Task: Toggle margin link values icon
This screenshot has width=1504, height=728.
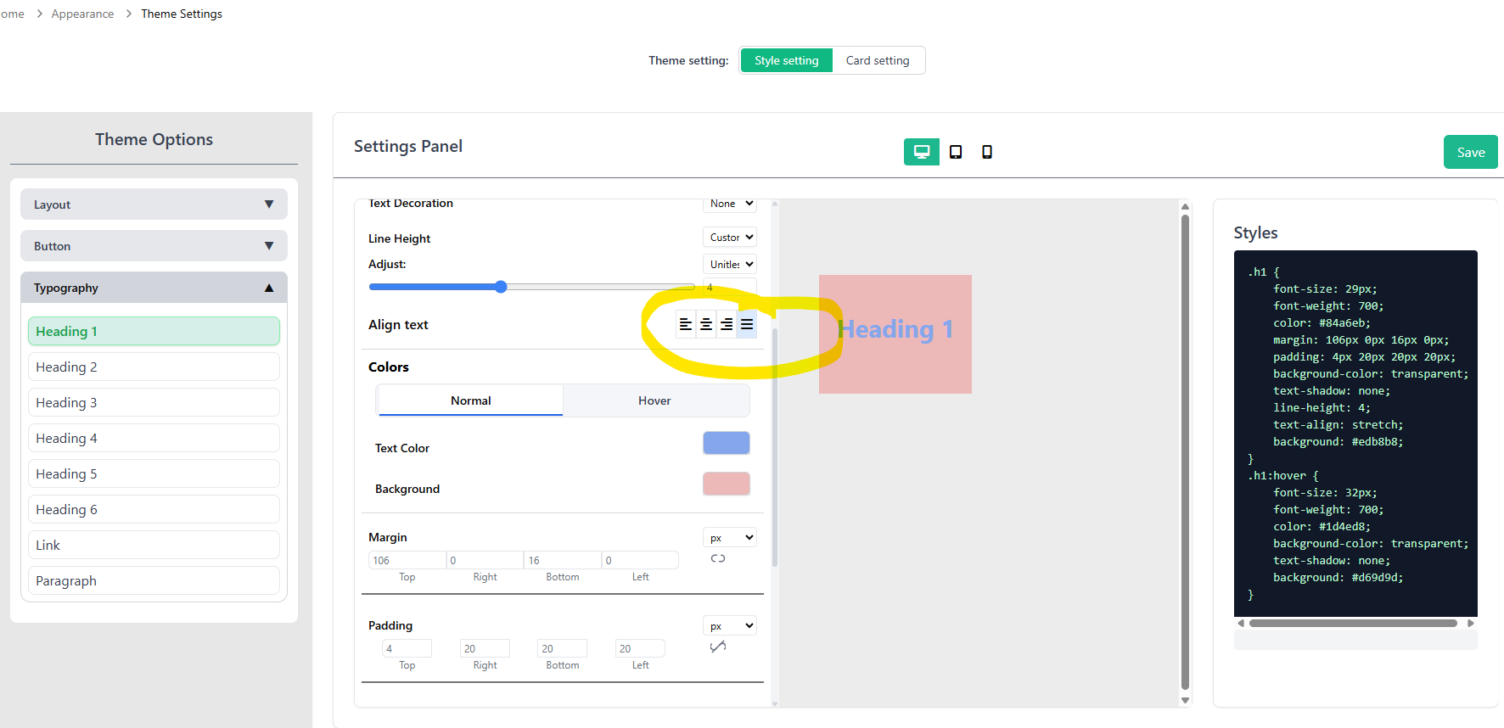Action: coord(718,558)
